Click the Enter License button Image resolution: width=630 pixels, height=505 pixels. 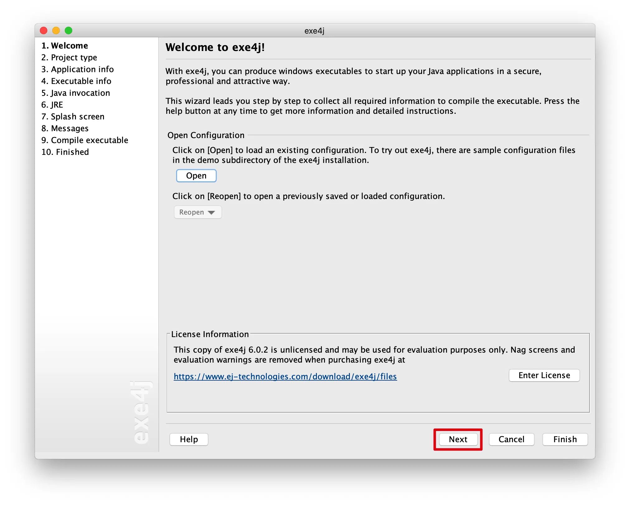point(544,375)
